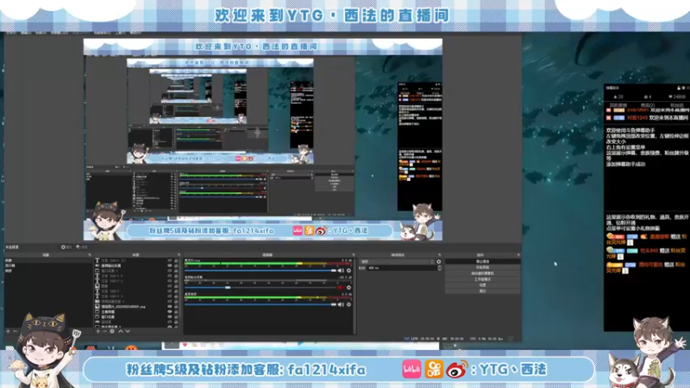Toggle lock on the topmost text source row

[176, 260]
